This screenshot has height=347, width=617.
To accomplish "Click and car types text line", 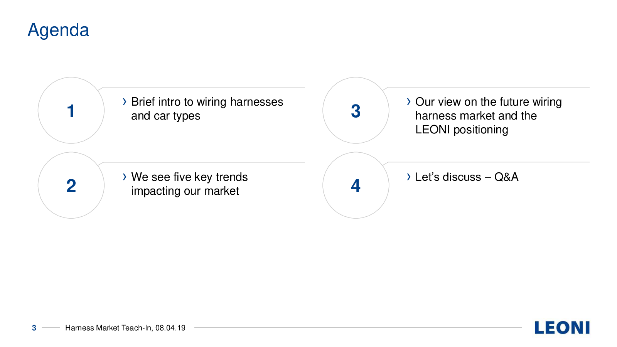I will (x=166, y=116).
